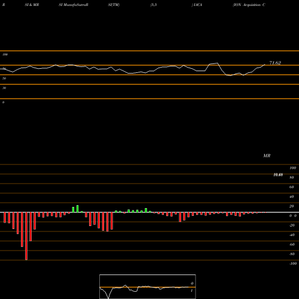Click the RSI axis label 30
The width and height of the screenshot is (299, 299).
(x=4, y=88)
